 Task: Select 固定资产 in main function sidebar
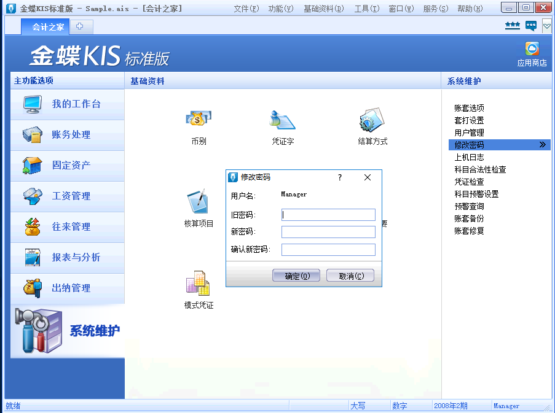(x=67, y=166)
